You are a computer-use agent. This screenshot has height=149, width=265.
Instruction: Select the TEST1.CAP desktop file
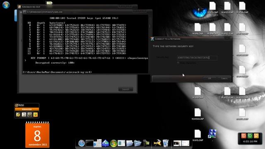(198, 135)
